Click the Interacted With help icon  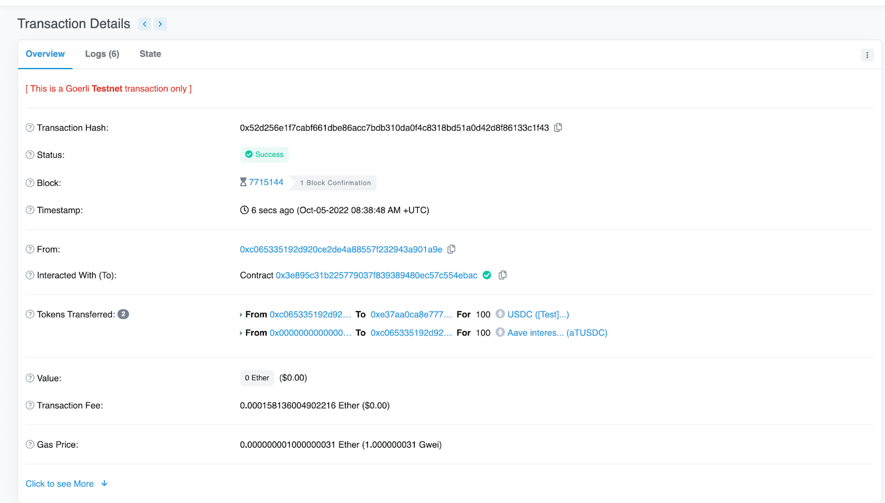30,276
